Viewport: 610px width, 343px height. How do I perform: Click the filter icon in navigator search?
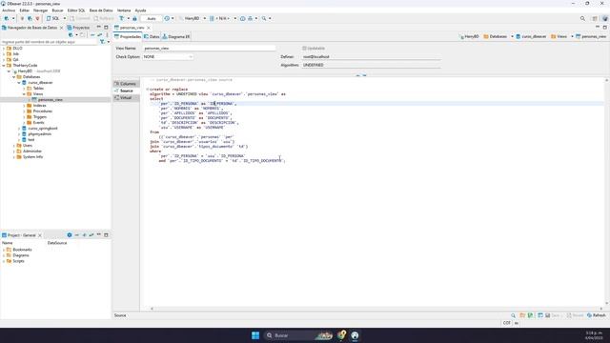pos(102,42)
